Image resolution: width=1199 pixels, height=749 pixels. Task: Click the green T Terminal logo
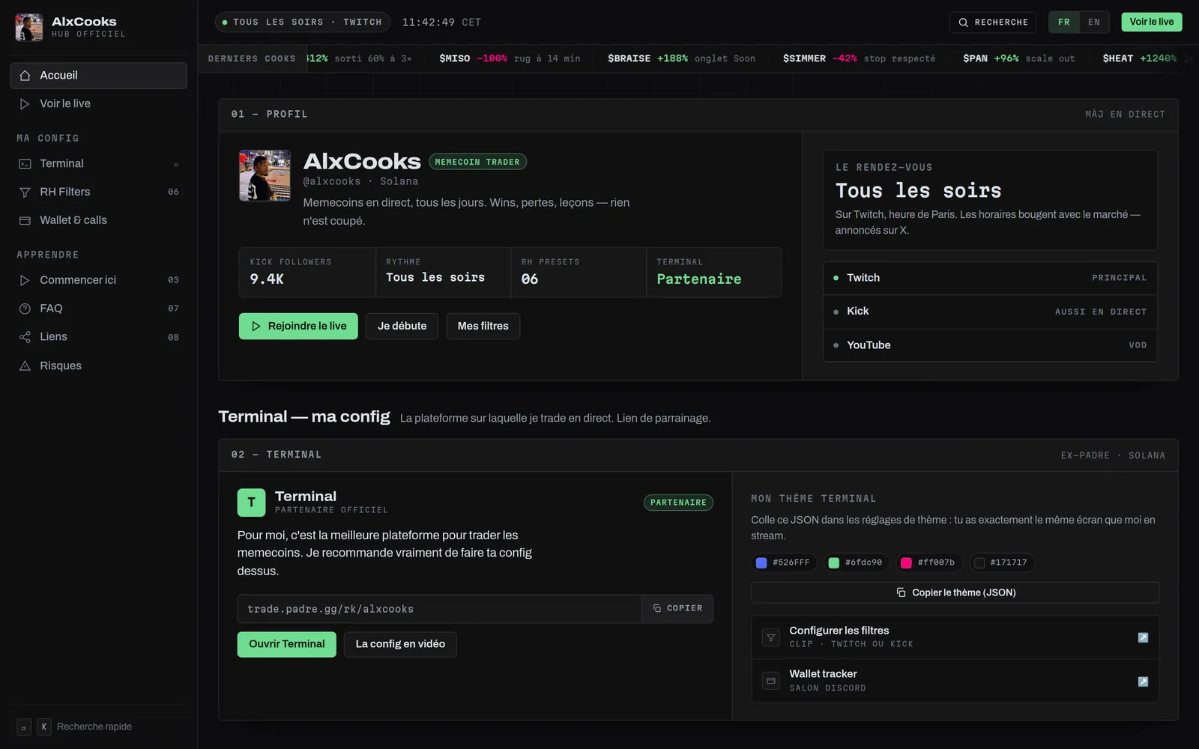pyautogui.click(x=251, y=503)
